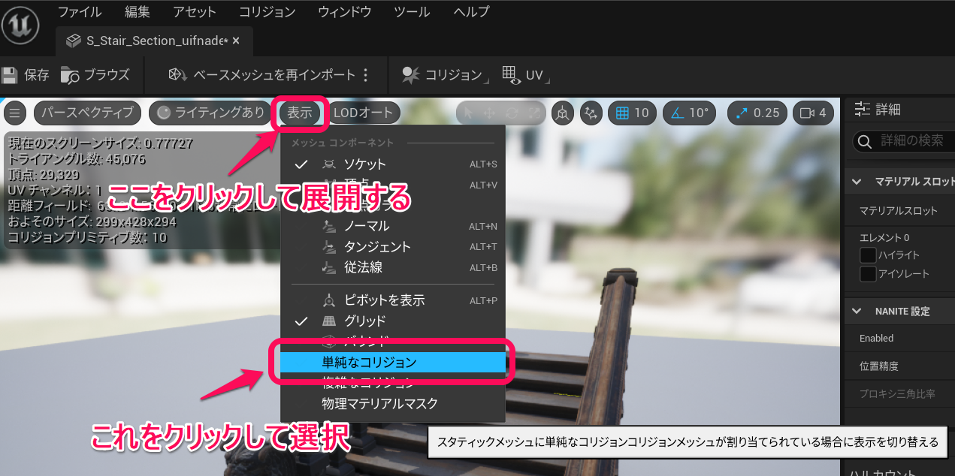Screen dimensions: 955x476
Task: Select the scale tool icon
Action: [534, 113]
